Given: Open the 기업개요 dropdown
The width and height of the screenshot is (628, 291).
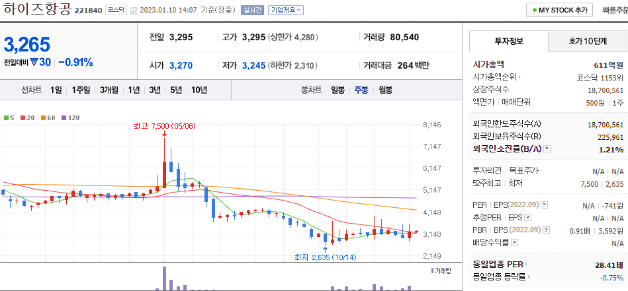Looking at the screenshot, I should click(286, 10).
